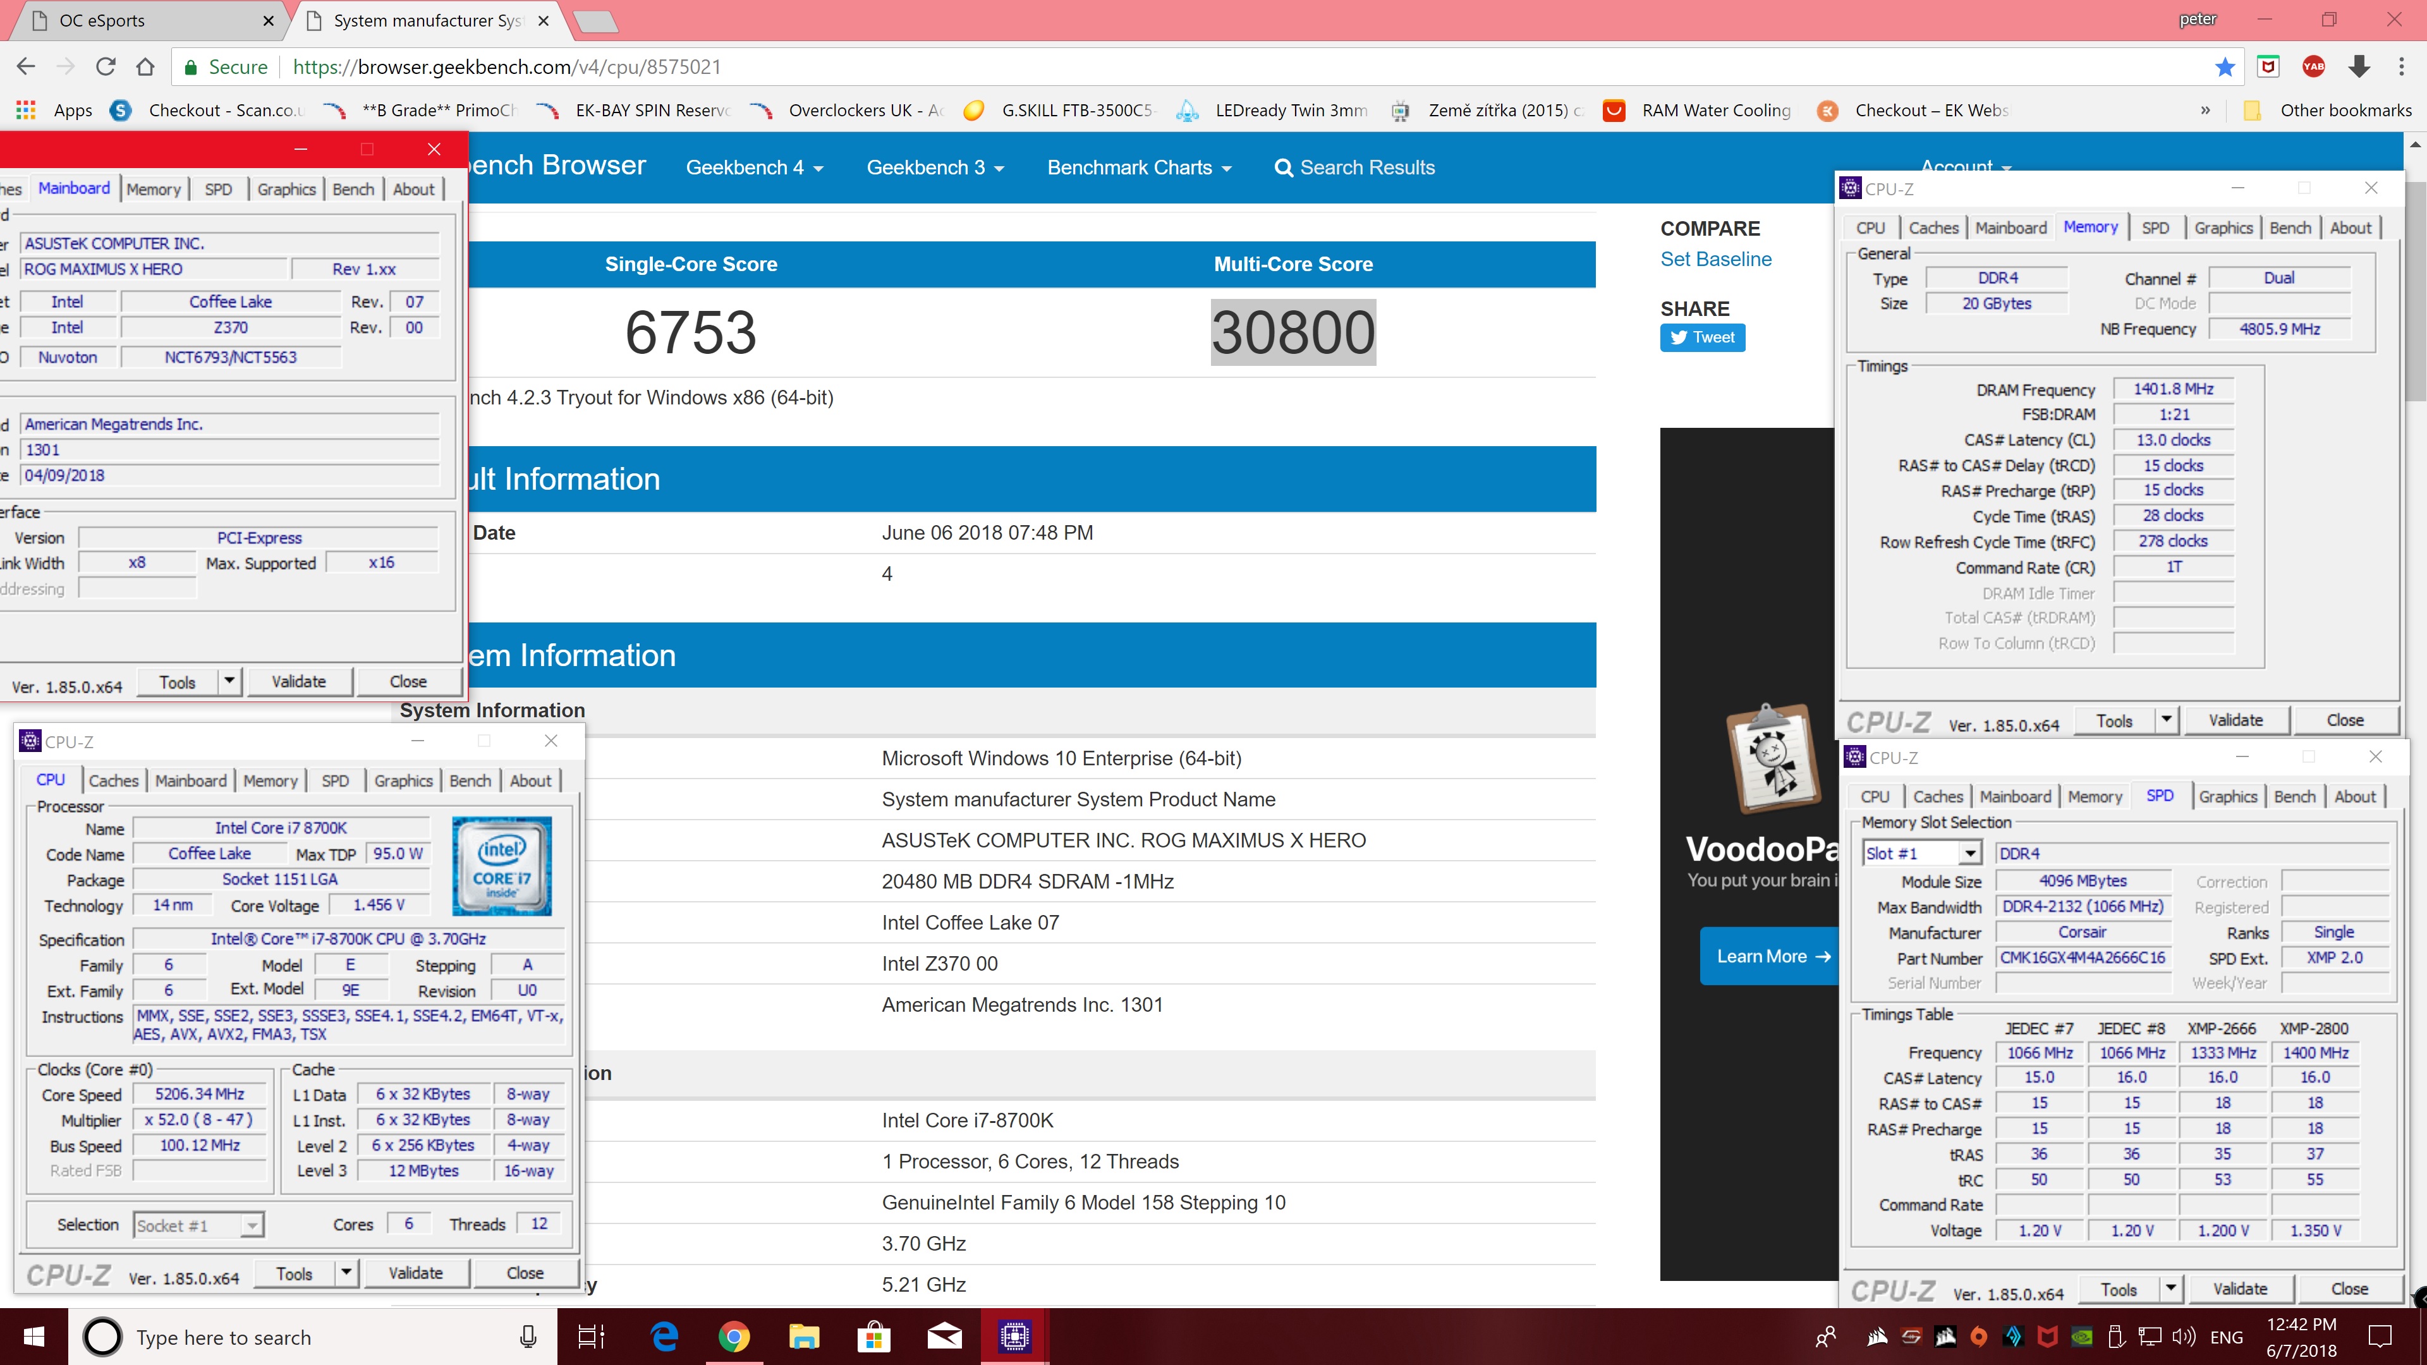This screenshot has height=1365, width=2427.
Task: Switch to the OC eSports browser tab
Action: (x=151, y=21)
